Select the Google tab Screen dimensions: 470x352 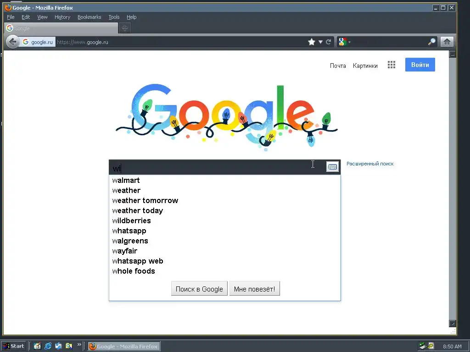(x=61, y=28)
